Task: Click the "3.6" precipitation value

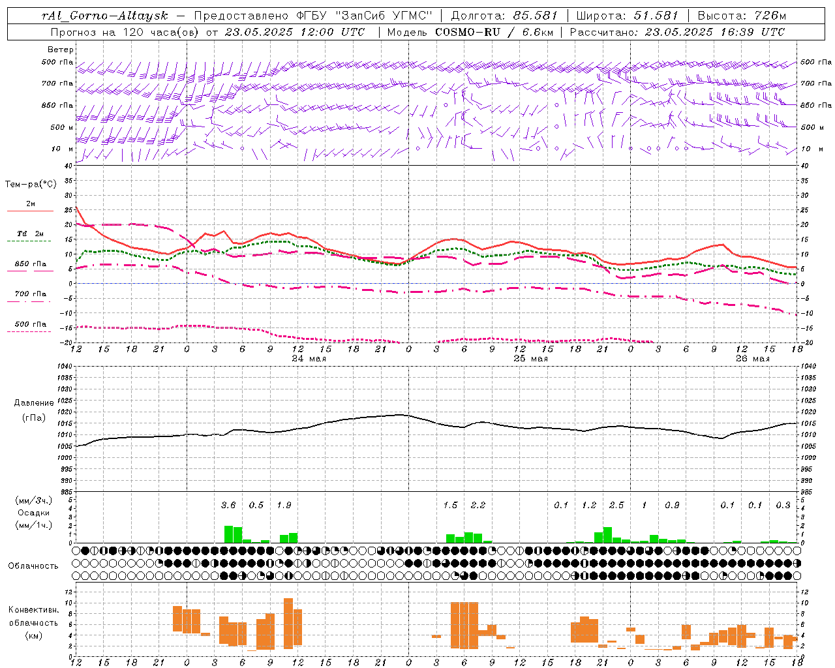Action: coord(228,505)
